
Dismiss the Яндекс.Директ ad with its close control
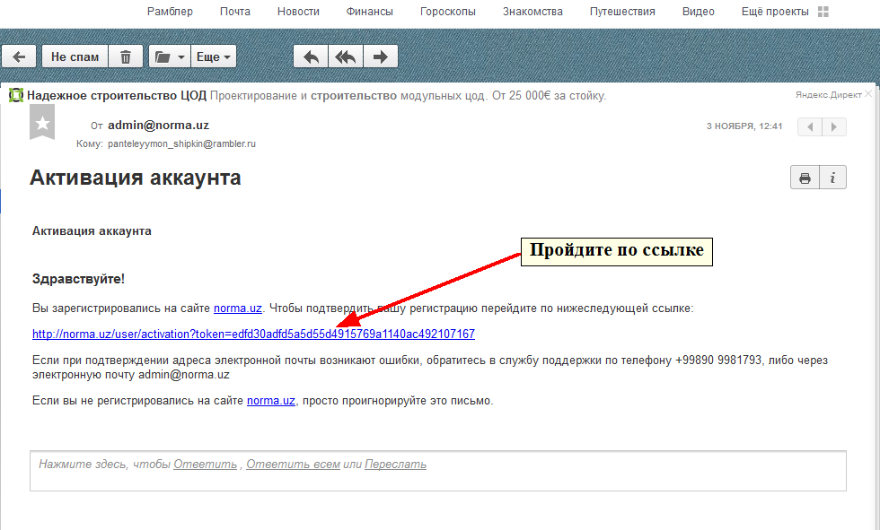(x=869, y=92)
